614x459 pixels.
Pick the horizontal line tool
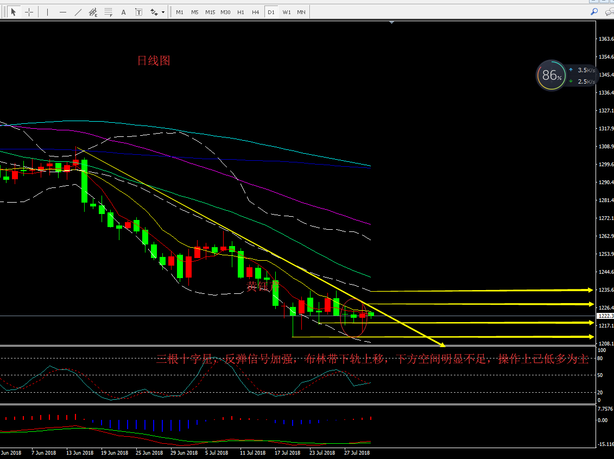[x=63, y=12]
